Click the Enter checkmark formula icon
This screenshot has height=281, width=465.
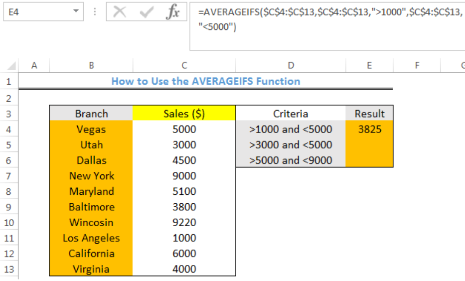147,12
